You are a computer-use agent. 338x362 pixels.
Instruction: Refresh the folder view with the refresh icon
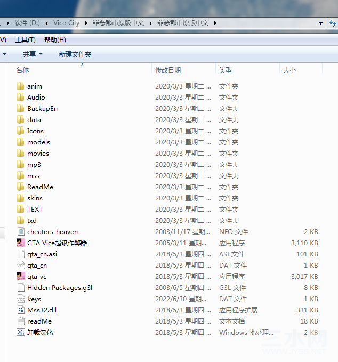333,23
